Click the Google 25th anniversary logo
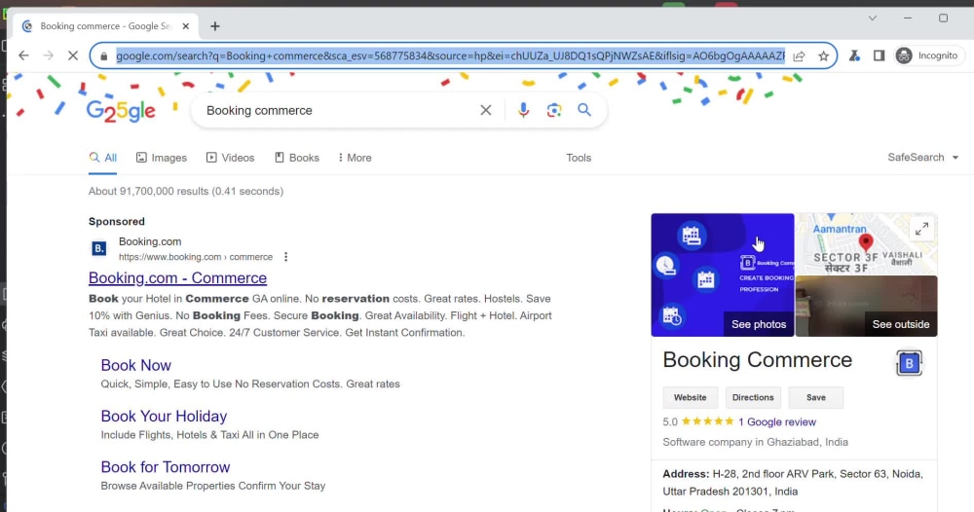Viewport: 974px width, 512px height. point(121,110)
